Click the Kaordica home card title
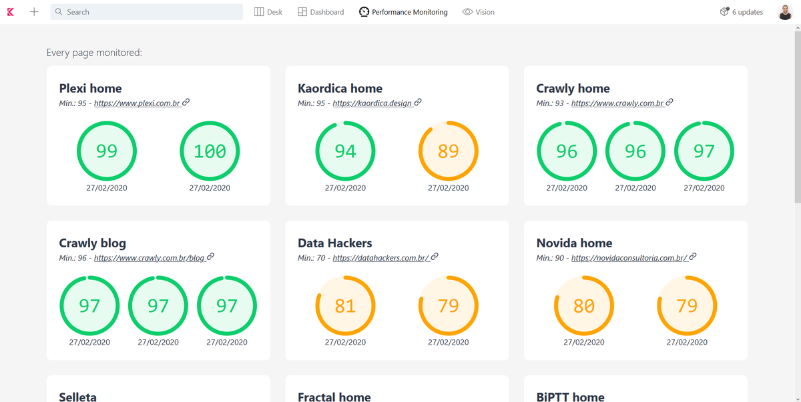The height and width of the screenshot is (402, 801). coord(340,88)
